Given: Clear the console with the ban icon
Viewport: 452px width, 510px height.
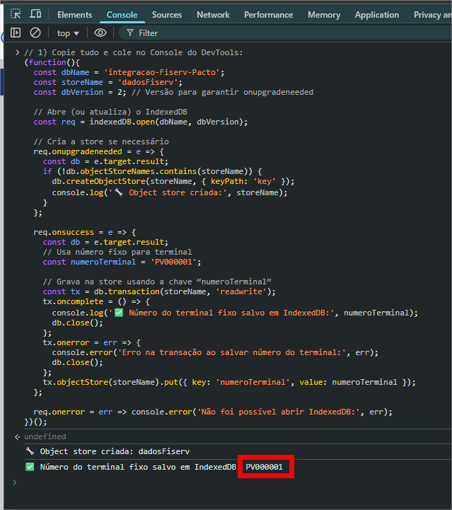Looking at the screenshot, I should [35, 33].
